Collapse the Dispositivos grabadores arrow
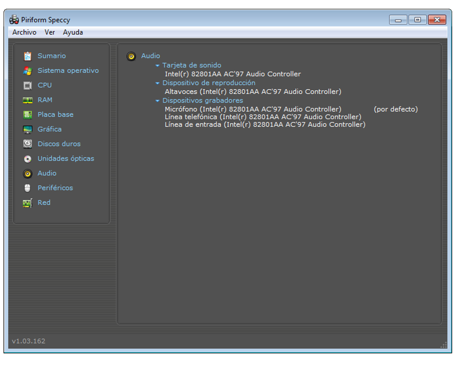Screen dimensions: 468x368 click(x=157, y=101)
